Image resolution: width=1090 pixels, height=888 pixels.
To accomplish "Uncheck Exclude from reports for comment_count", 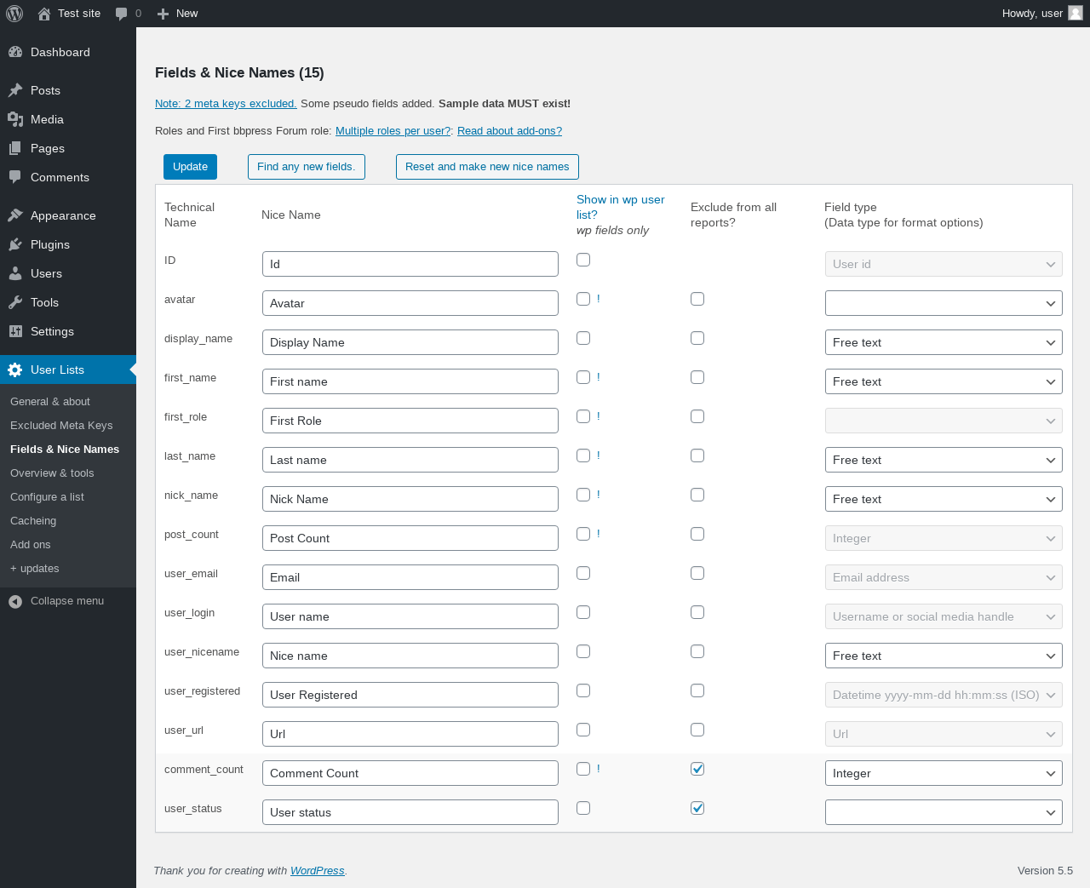I will coord(697,769).
